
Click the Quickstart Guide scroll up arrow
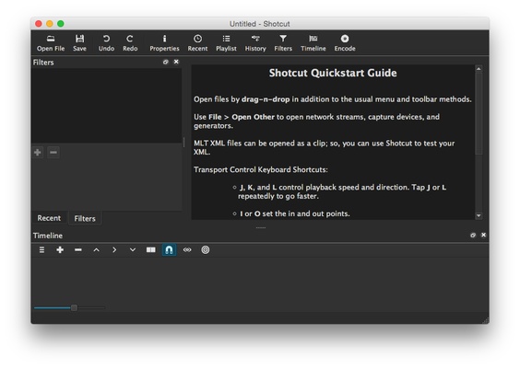[479, 69]
